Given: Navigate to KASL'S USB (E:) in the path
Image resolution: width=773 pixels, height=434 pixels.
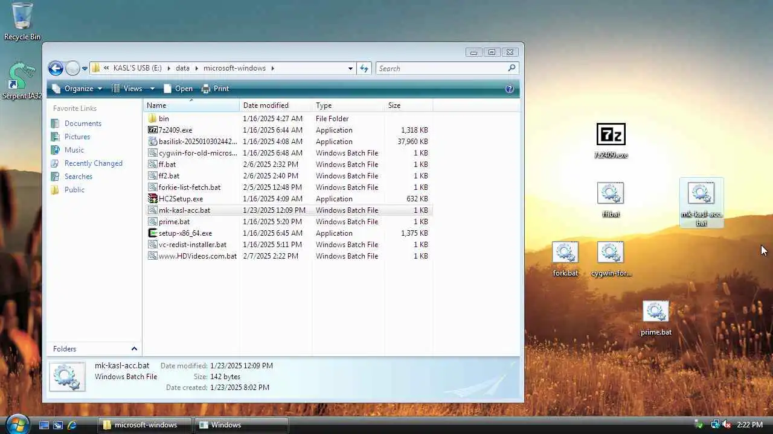Looking at the screenshot, I should click(x=138, y=68).
